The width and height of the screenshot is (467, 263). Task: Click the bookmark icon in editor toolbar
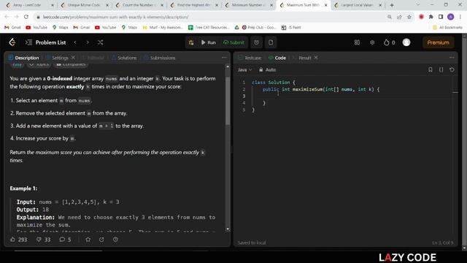pos(431,70)
